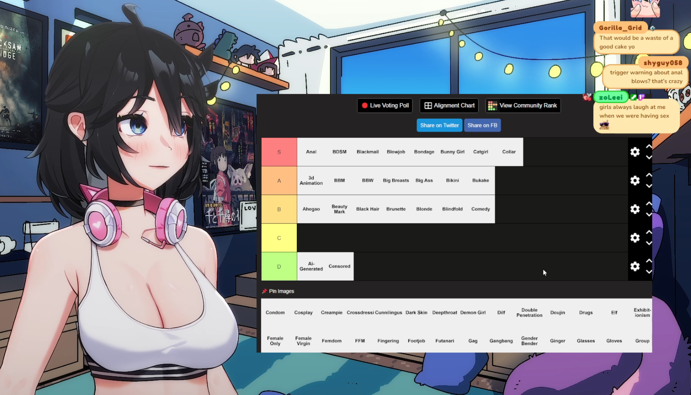691x395 pixels.
Task: Open settings gear for C tier row
Action: 635,238
